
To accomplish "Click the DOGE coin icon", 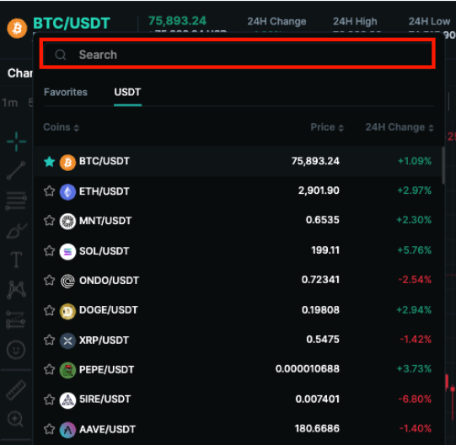I will [67, 311].
